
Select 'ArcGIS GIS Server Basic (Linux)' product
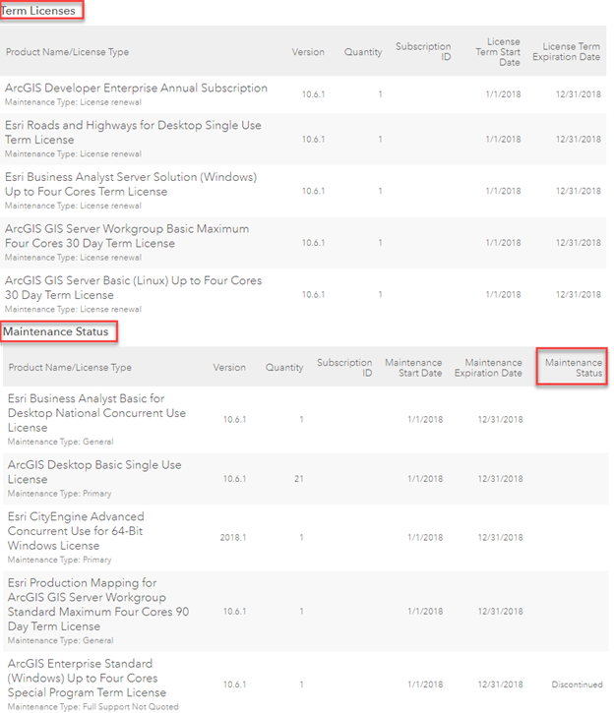133,288
